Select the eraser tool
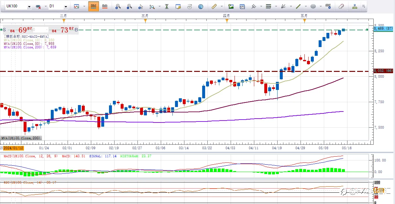Image resolution: width=395 pixels, height=204 pixels. (341, 6)
